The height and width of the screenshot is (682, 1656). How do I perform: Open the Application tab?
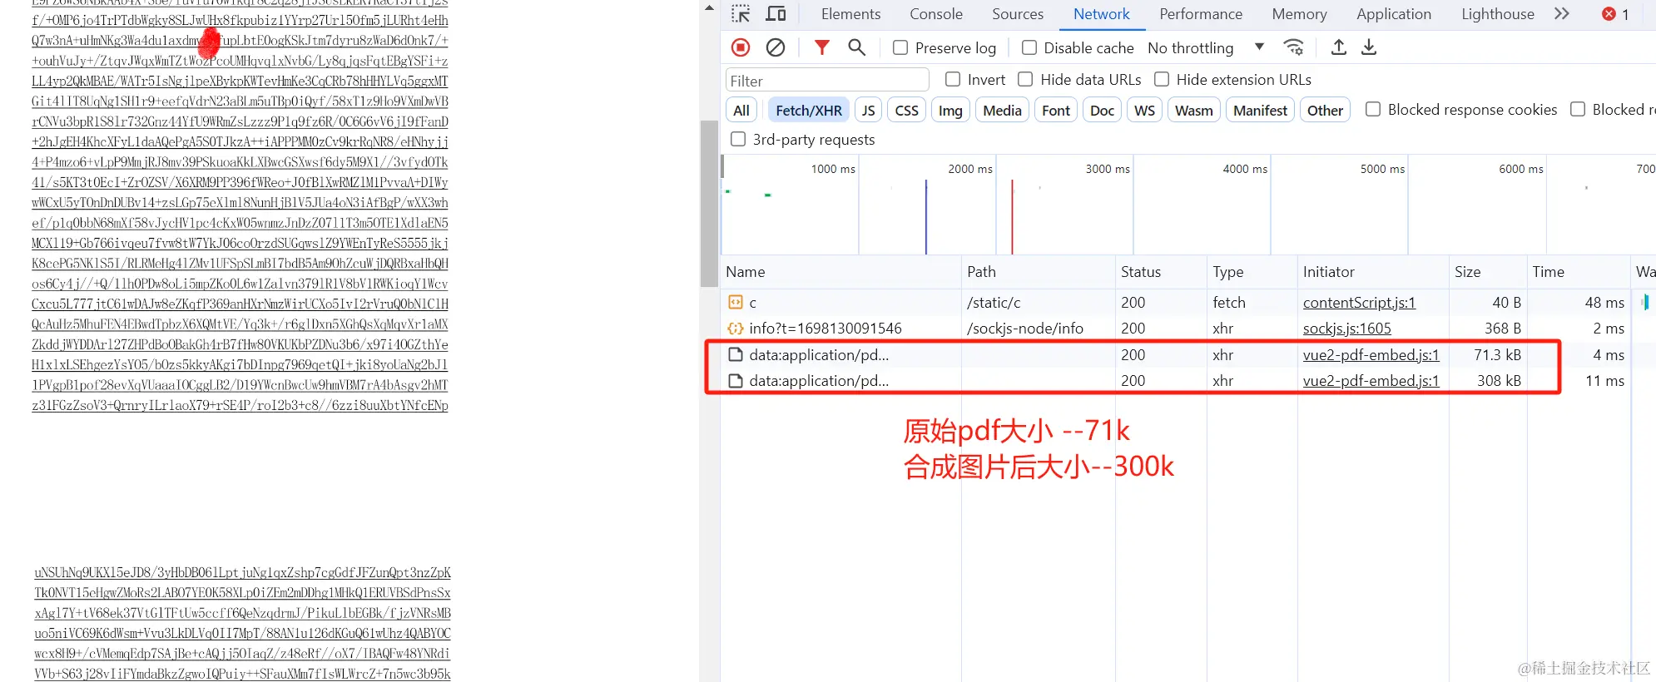pos(1394,14)
